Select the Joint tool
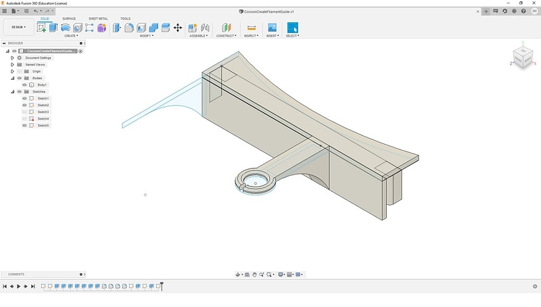Viewport: 541px width, 307px height. click(205, 28)
